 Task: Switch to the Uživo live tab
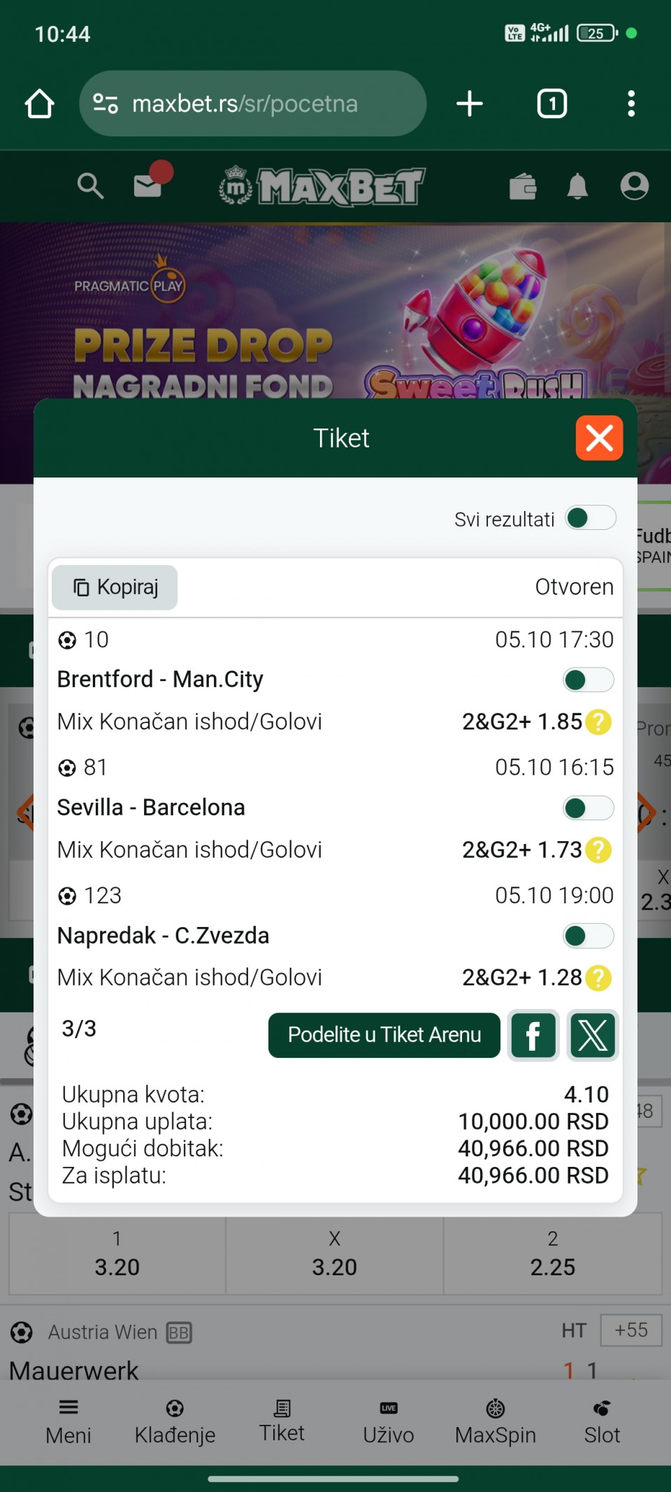389,1422
